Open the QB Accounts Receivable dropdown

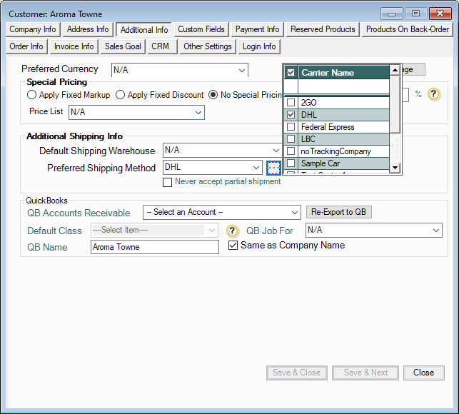click(295, 213)
